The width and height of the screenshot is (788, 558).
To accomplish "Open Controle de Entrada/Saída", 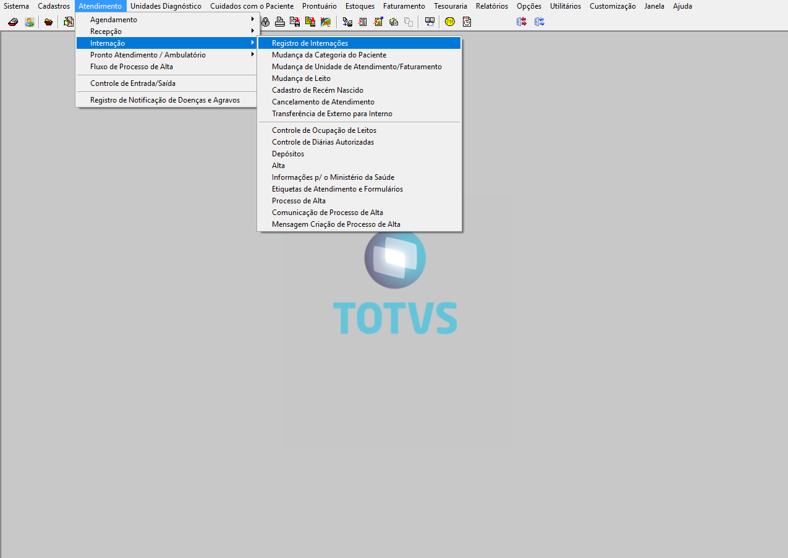I will tap(166, 83).
